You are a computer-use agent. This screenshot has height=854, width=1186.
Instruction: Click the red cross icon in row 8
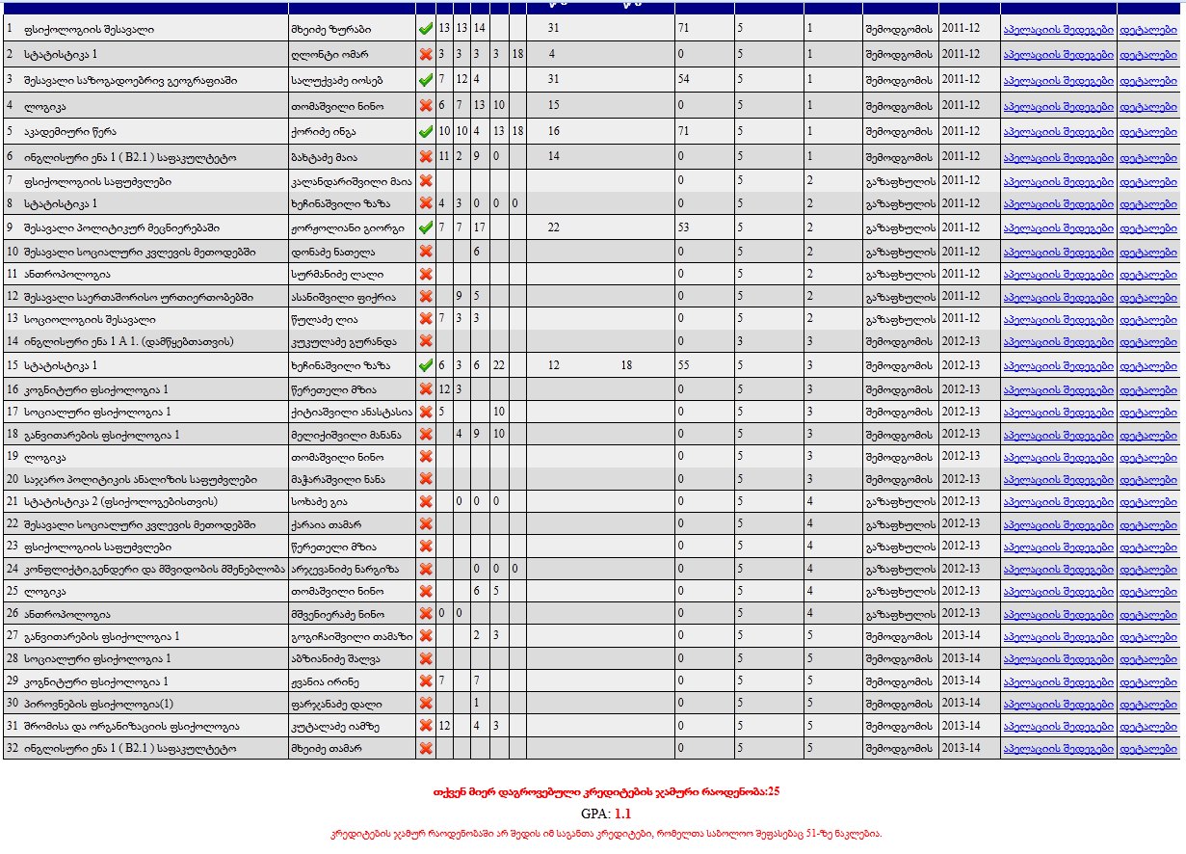coord(425,203)
